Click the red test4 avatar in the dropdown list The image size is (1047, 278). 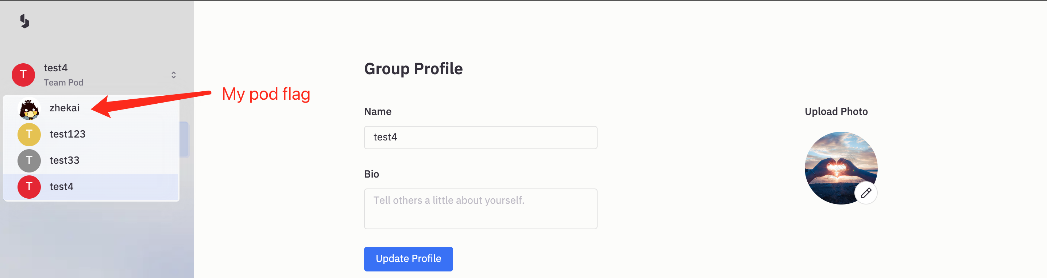(29, 187)
